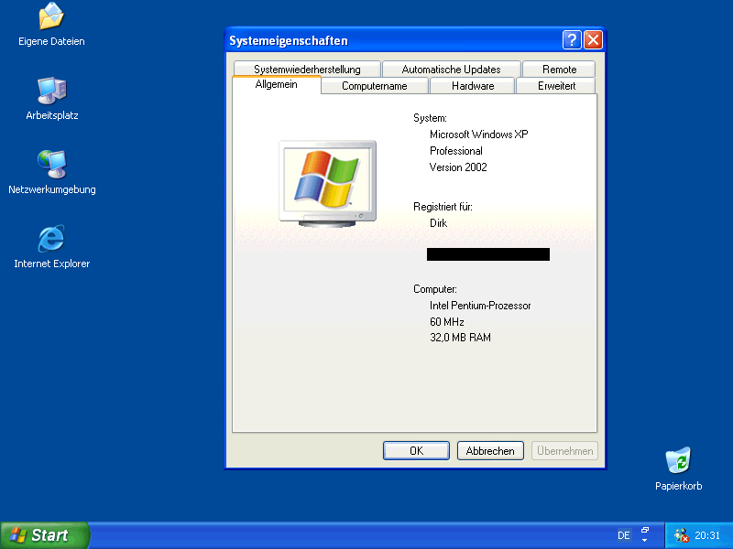Screen dimensions: 733x549
Task: Open the Remote tab
Action: pyautogui.click(x=559, y=70)
